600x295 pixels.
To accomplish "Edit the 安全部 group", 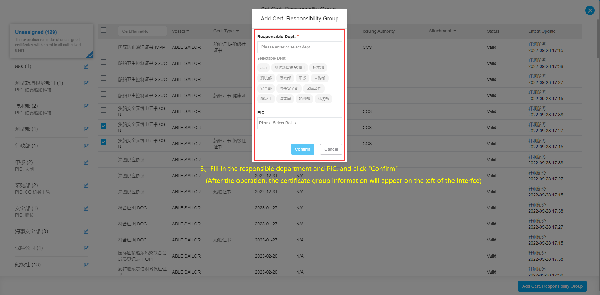I will pyautogui.click(x=86, y=208).
